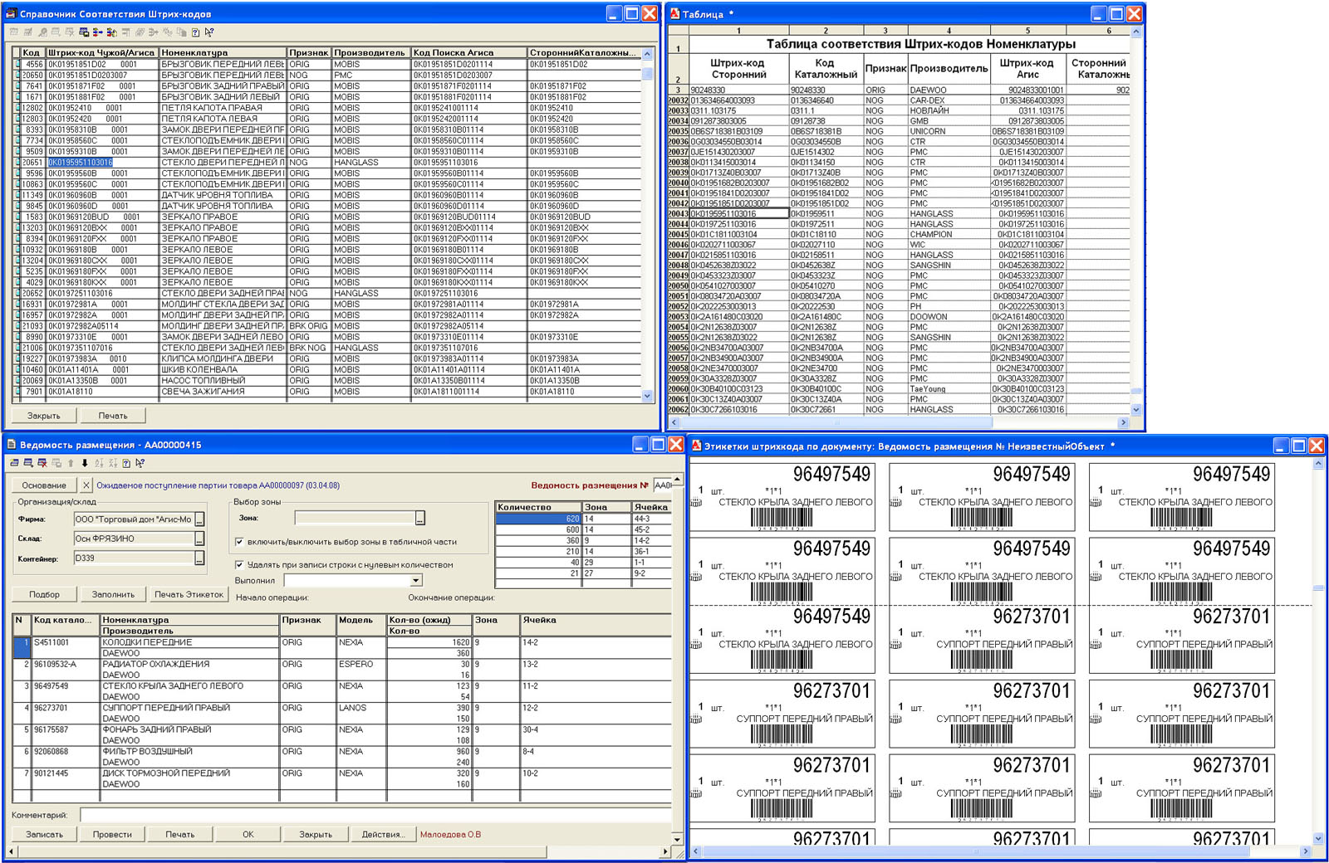Open the Зона selection ellipsis button

tap(420, 518)
